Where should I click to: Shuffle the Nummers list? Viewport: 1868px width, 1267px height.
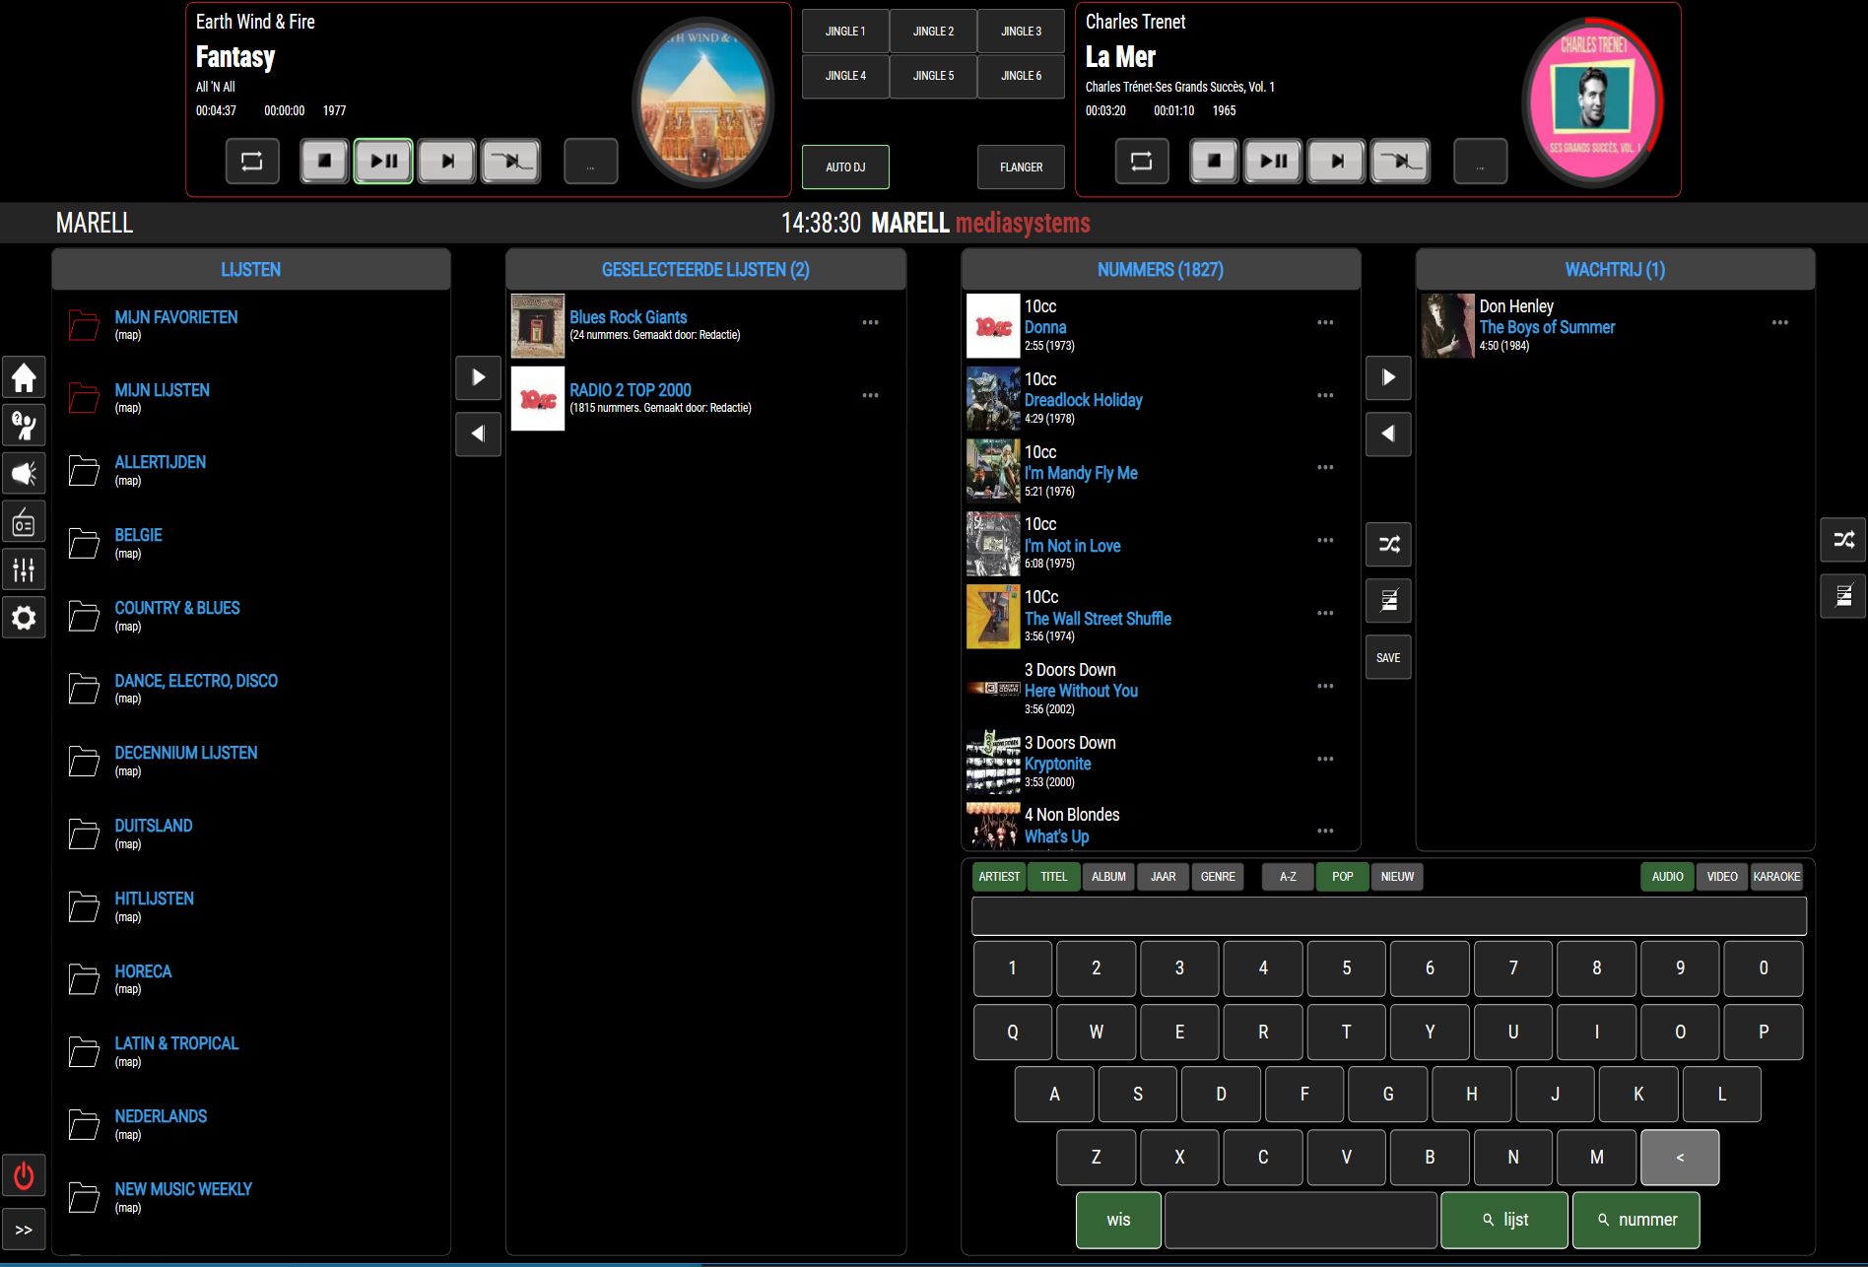tap(1388, 544)
